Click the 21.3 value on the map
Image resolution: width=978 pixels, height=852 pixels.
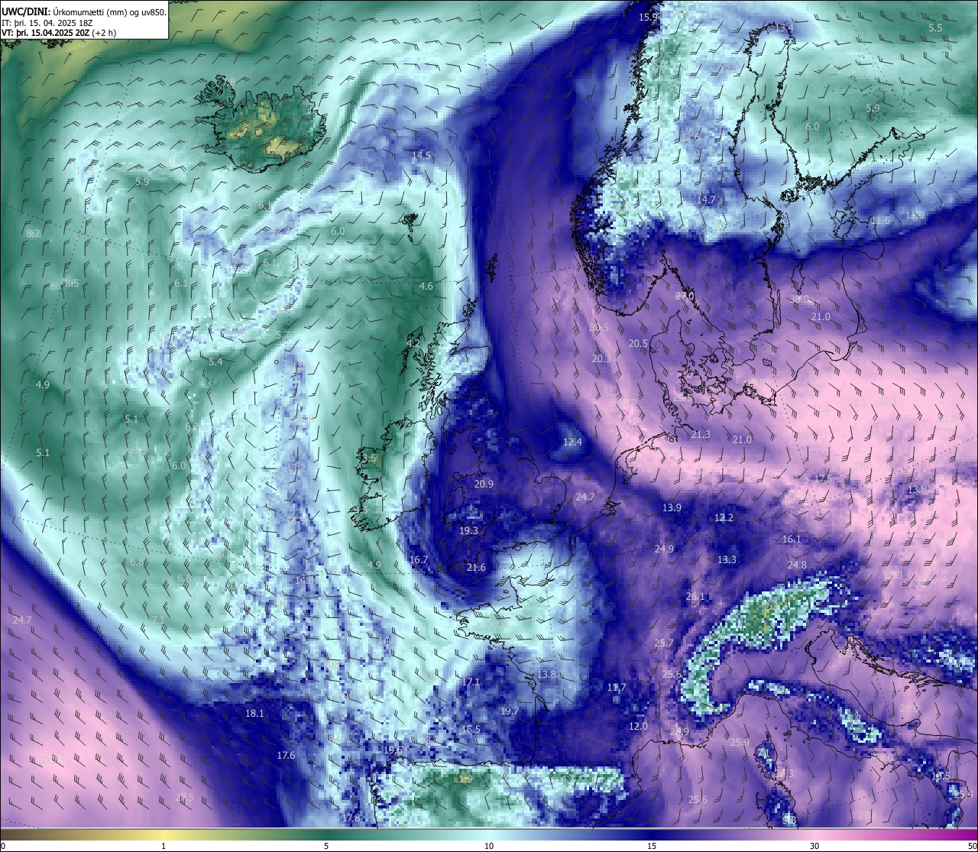tap(701, 434)
